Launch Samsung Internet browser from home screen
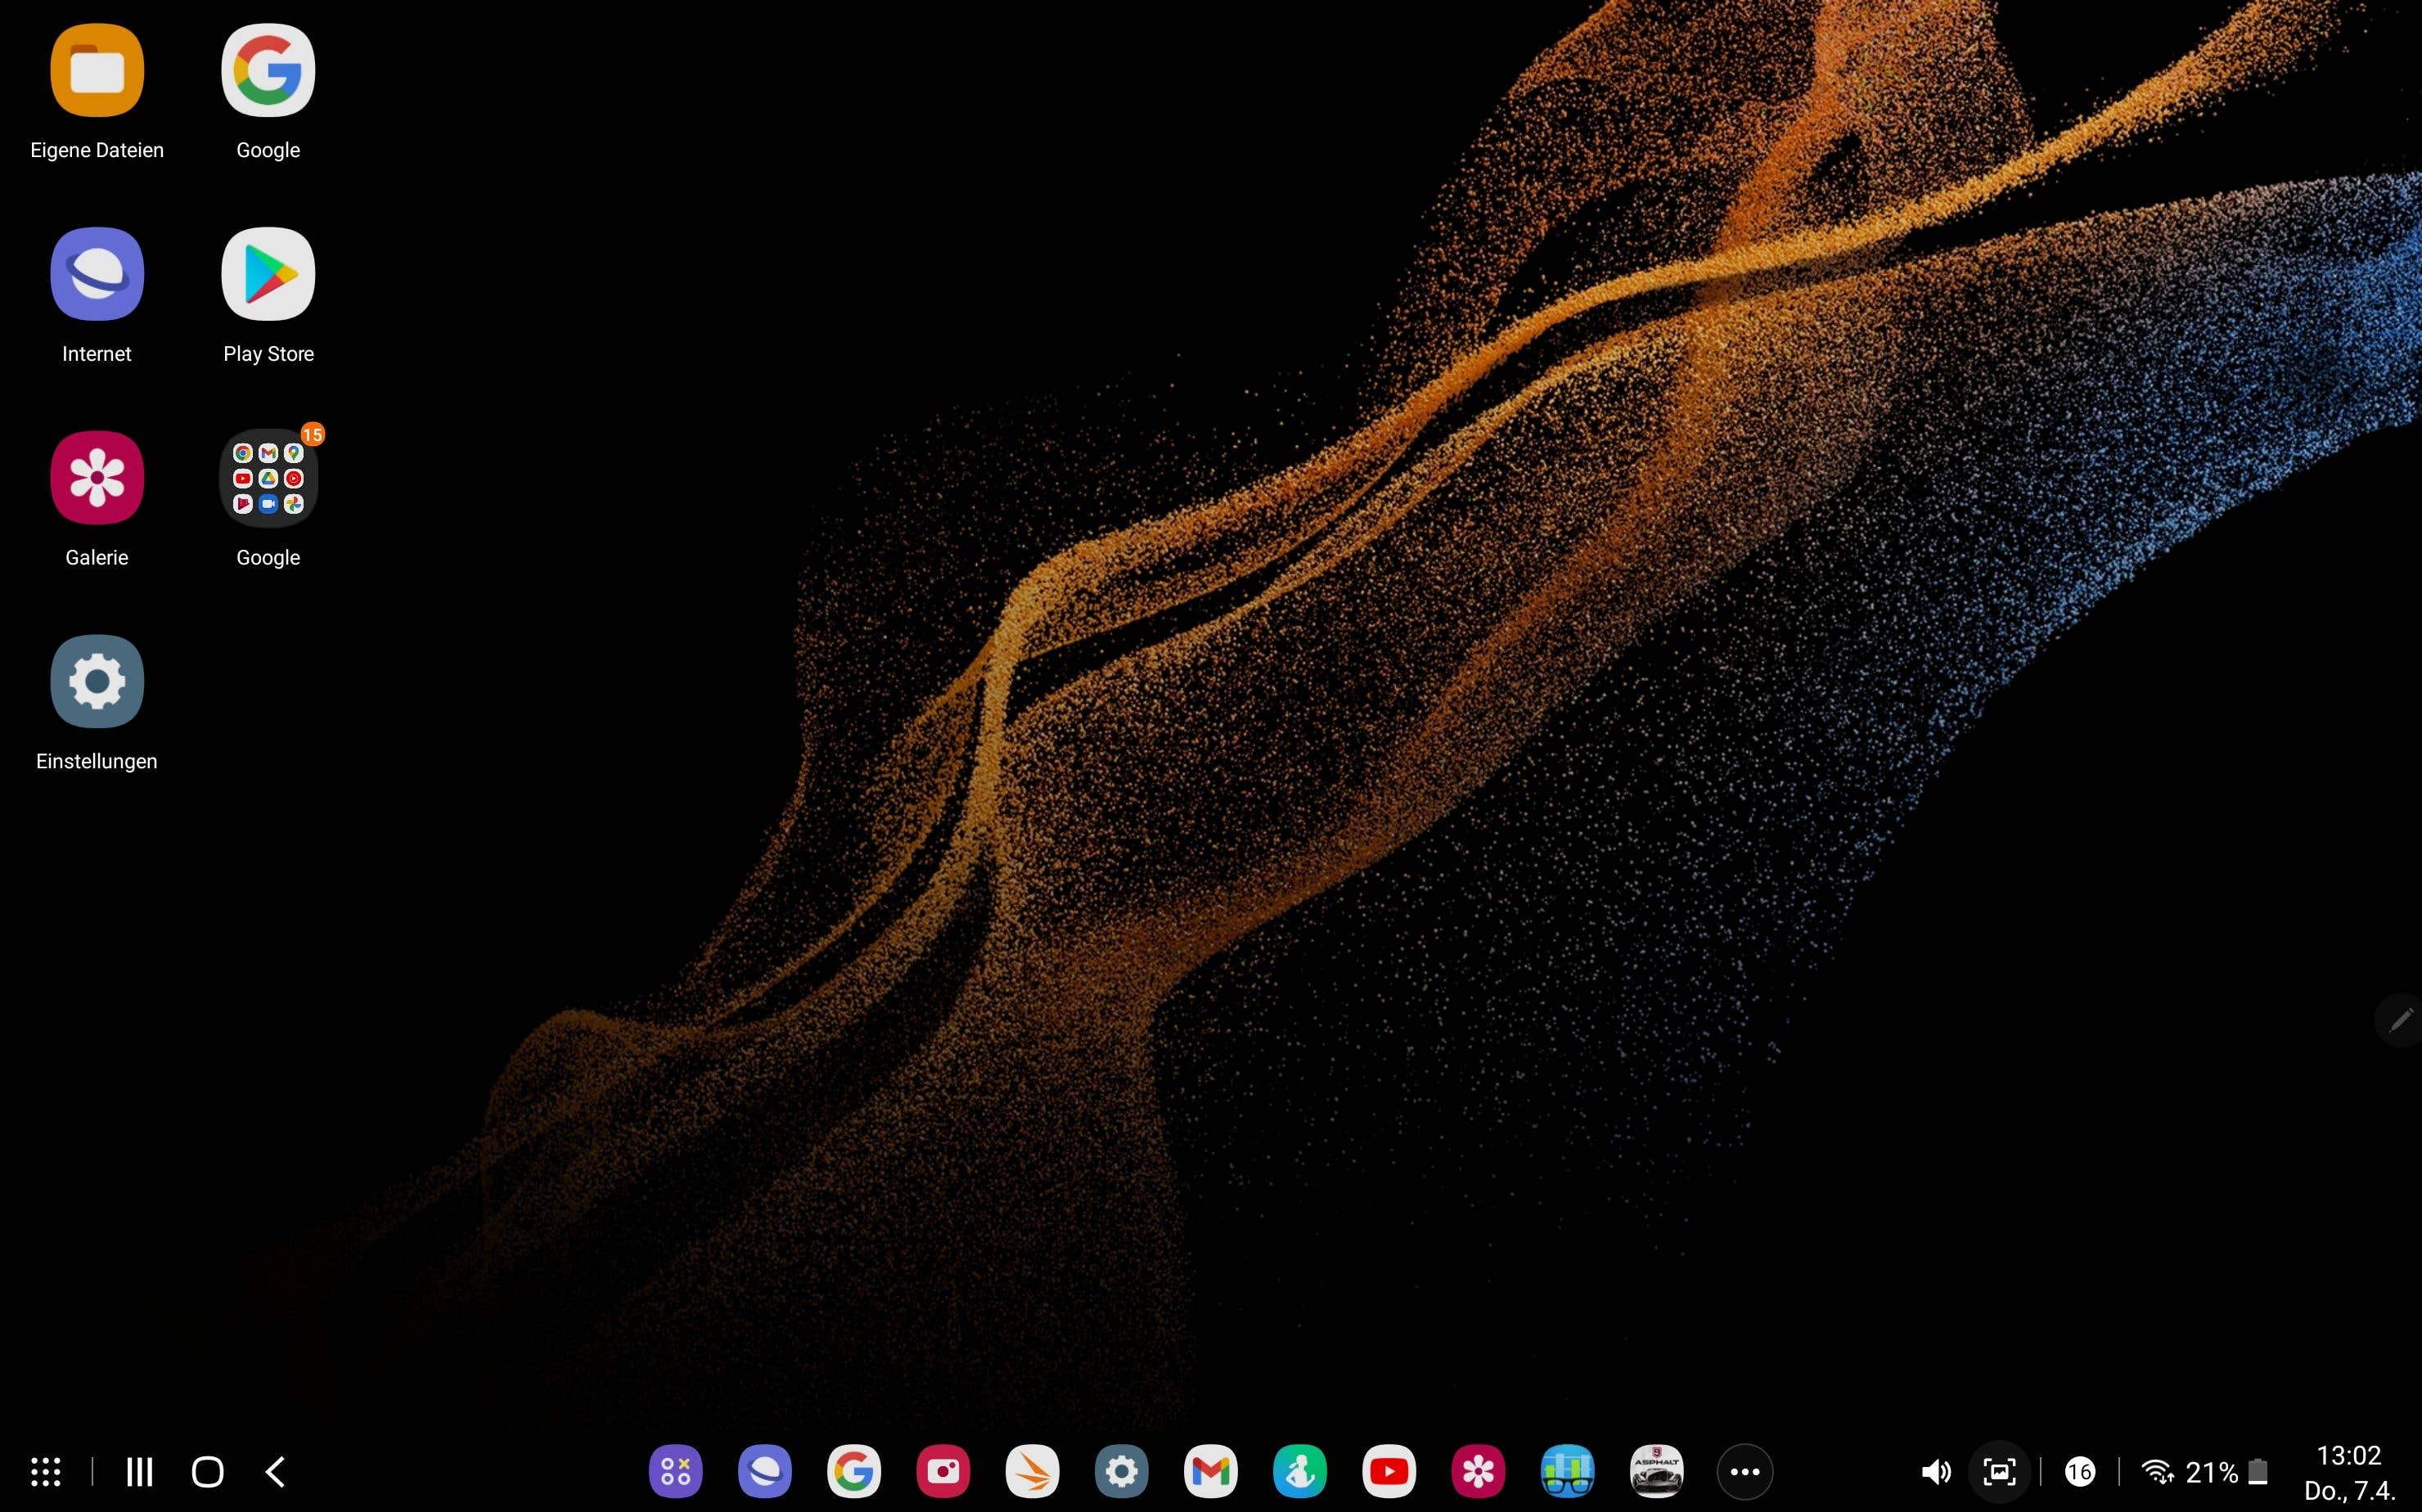The width and height of the screenshot is (2422, 1512). pyautogui.click(x=96, y=273)
